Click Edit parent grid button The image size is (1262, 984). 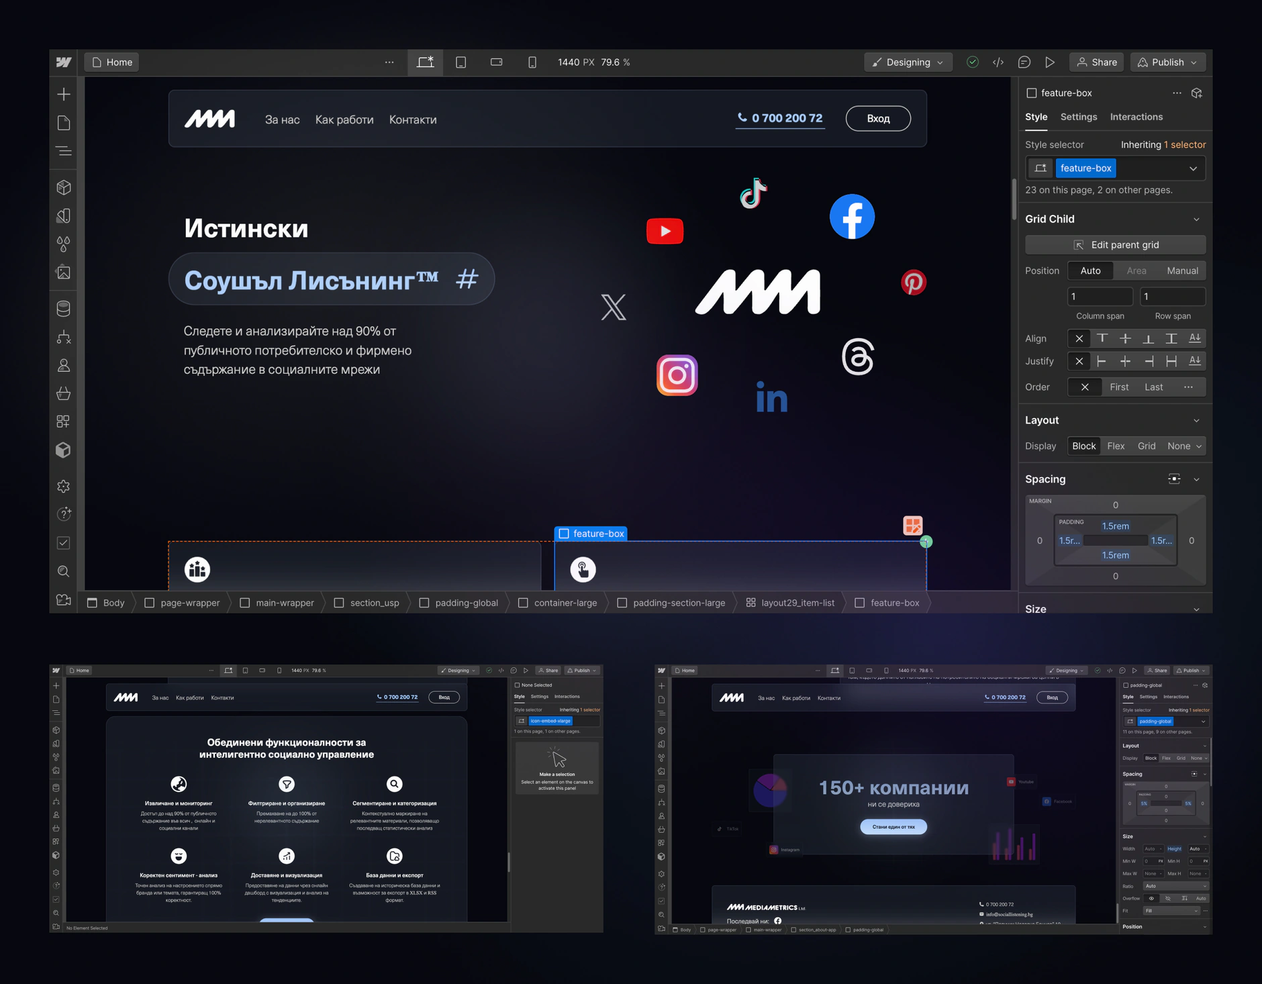coord(1115,245)
